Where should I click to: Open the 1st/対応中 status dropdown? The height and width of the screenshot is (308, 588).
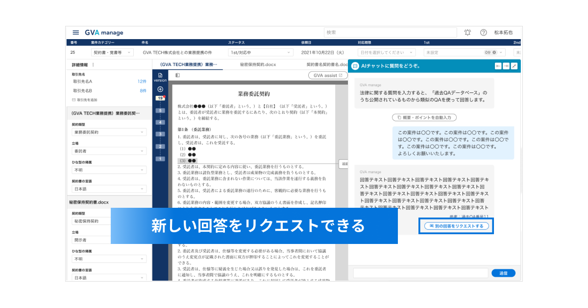pos(261,52)
